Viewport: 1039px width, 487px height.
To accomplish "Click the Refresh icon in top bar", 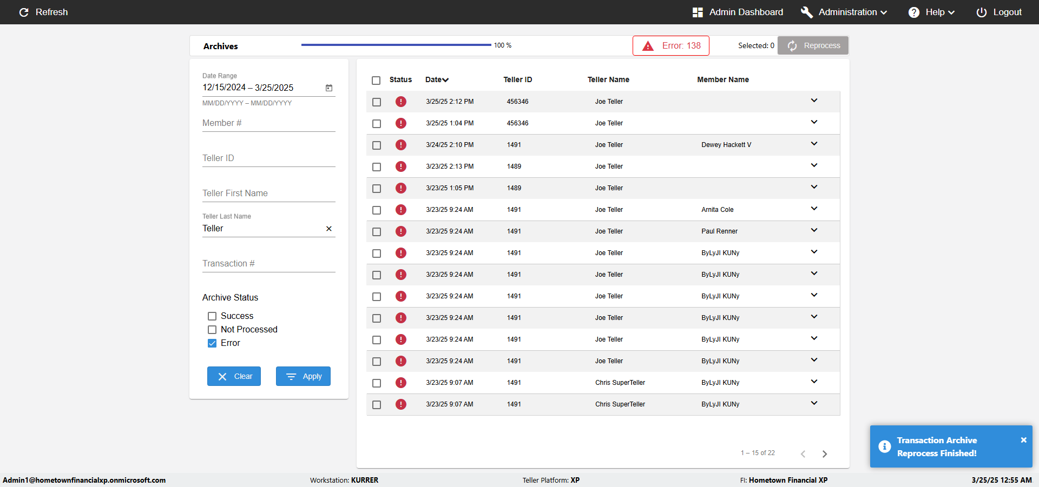I will click(24, 12).
